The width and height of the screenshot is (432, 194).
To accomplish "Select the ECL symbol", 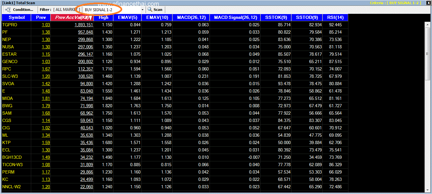I will 6,150.
